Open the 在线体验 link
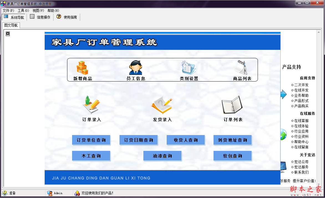Viewport: 325px width, 198px height. (x=301, y=126)
